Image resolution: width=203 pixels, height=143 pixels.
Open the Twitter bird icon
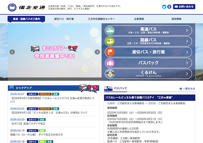click(x=164, y=7)
